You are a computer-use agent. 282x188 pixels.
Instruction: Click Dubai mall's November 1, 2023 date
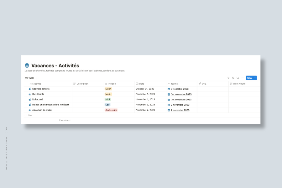(145, 99)
